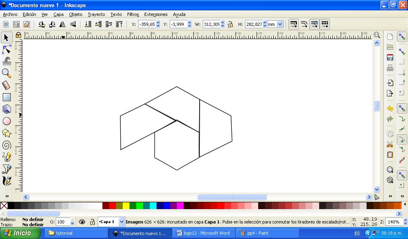Open the Filtros menu
Image resolution: width=408 pixels, height=239 pixels.
tap(133, 15)
